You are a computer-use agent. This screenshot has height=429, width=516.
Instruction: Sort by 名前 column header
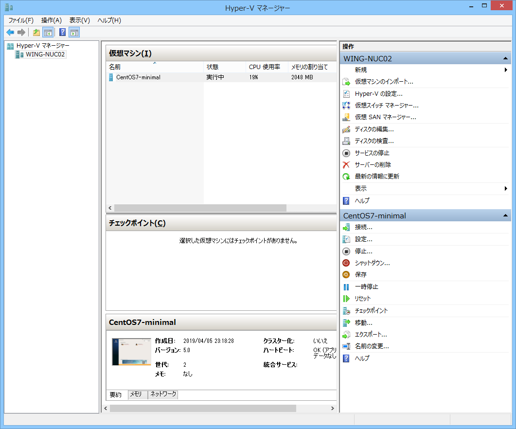pos(155,67)
